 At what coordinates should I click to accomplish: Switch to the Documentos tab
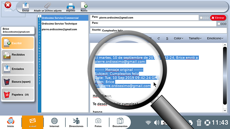(120, 122)
